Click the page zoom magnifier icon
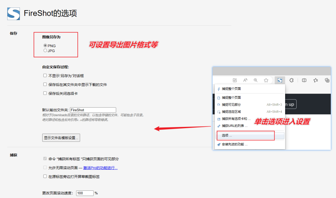Viewport: 336px width, 198px height. (x=255, y=80)
